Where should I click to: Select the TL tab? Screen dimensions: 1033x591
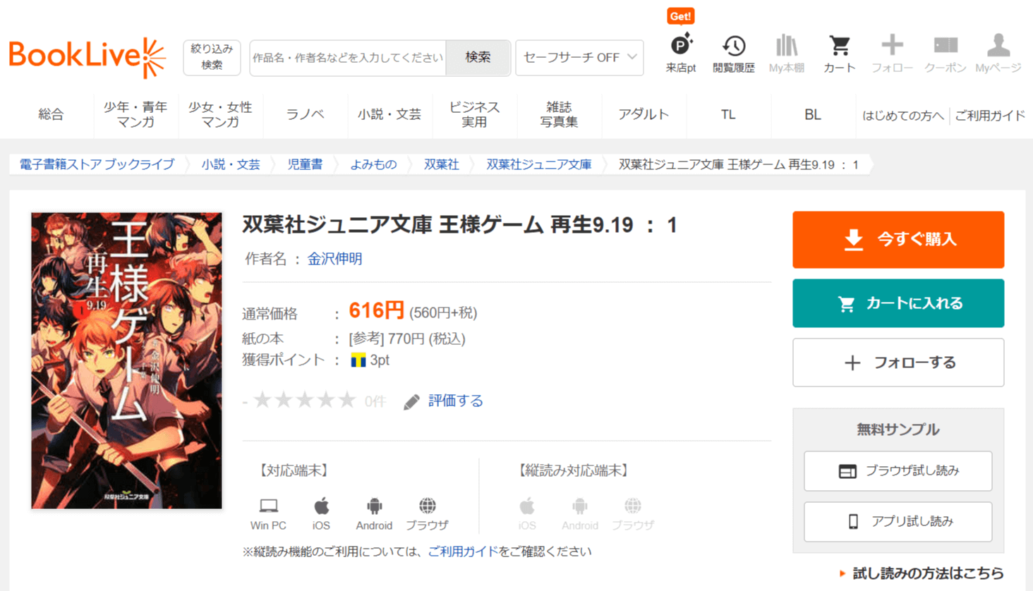coord(728,114)
